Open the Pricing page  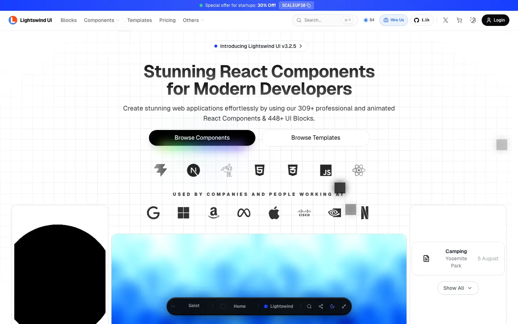[x=168, y=20]
